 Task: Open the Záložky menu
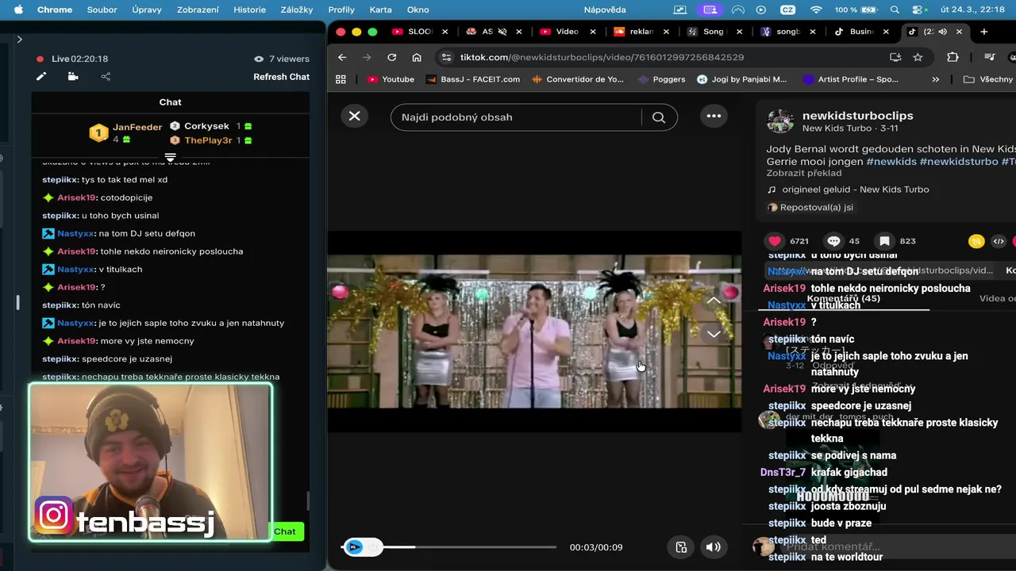pos(296,10)
